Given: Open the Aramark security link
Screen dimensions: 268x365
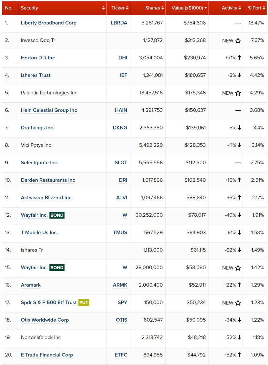Looking at the screenshot, I should (31, 285).
